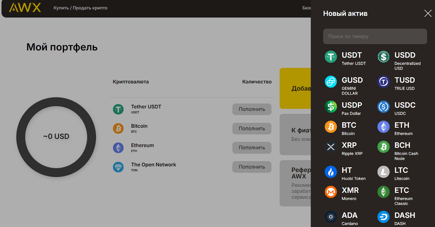This screenshot has height=227, width=435.
Task: Click Пополнить for The Open Network
Action: (252, 167)
